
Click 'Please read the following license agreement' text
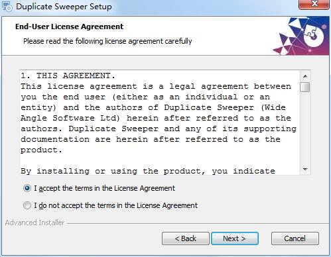107,41
